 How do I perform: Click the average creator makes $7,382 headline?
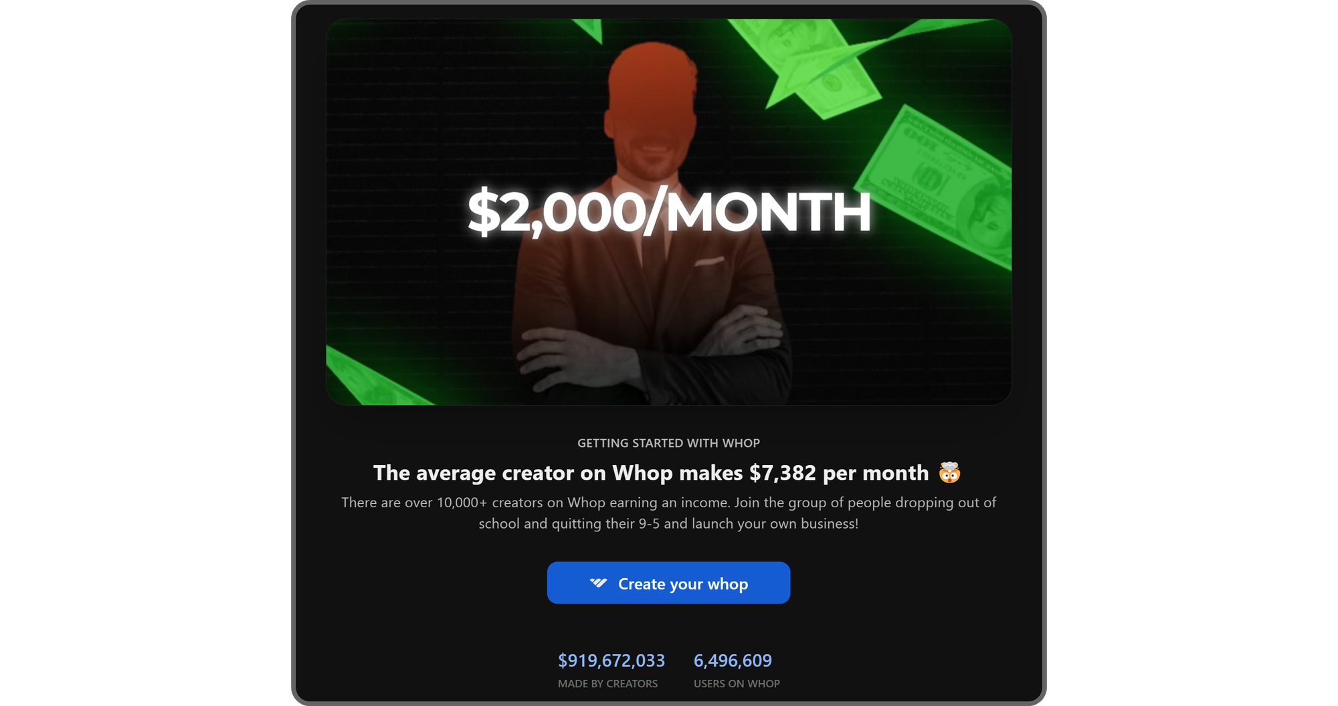click(x=651, y=473)
